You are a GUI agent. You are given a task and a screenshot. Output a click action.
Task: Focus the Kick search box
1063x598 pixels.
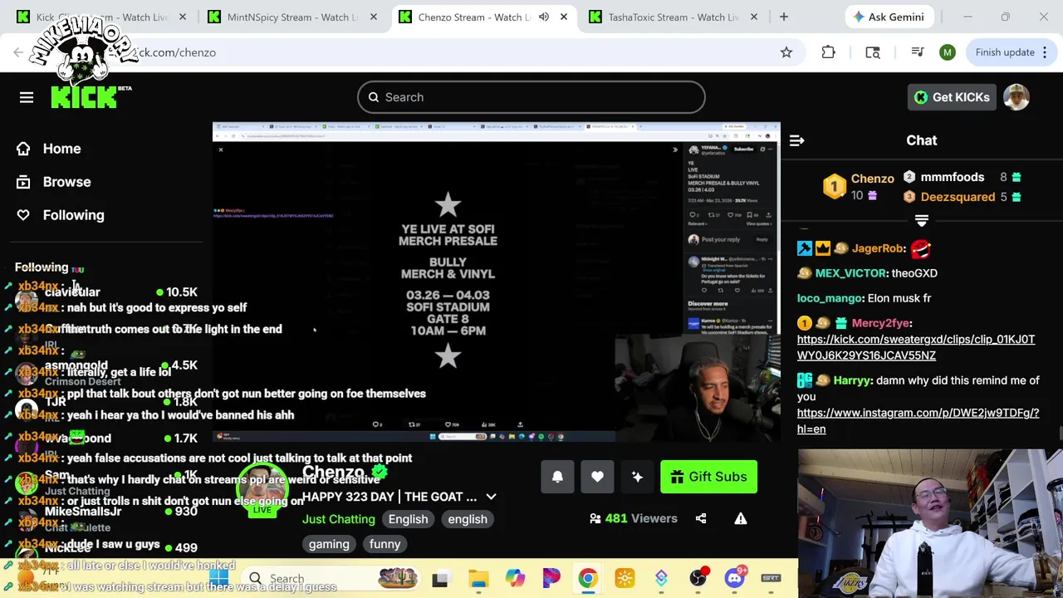tap(531, 97)
